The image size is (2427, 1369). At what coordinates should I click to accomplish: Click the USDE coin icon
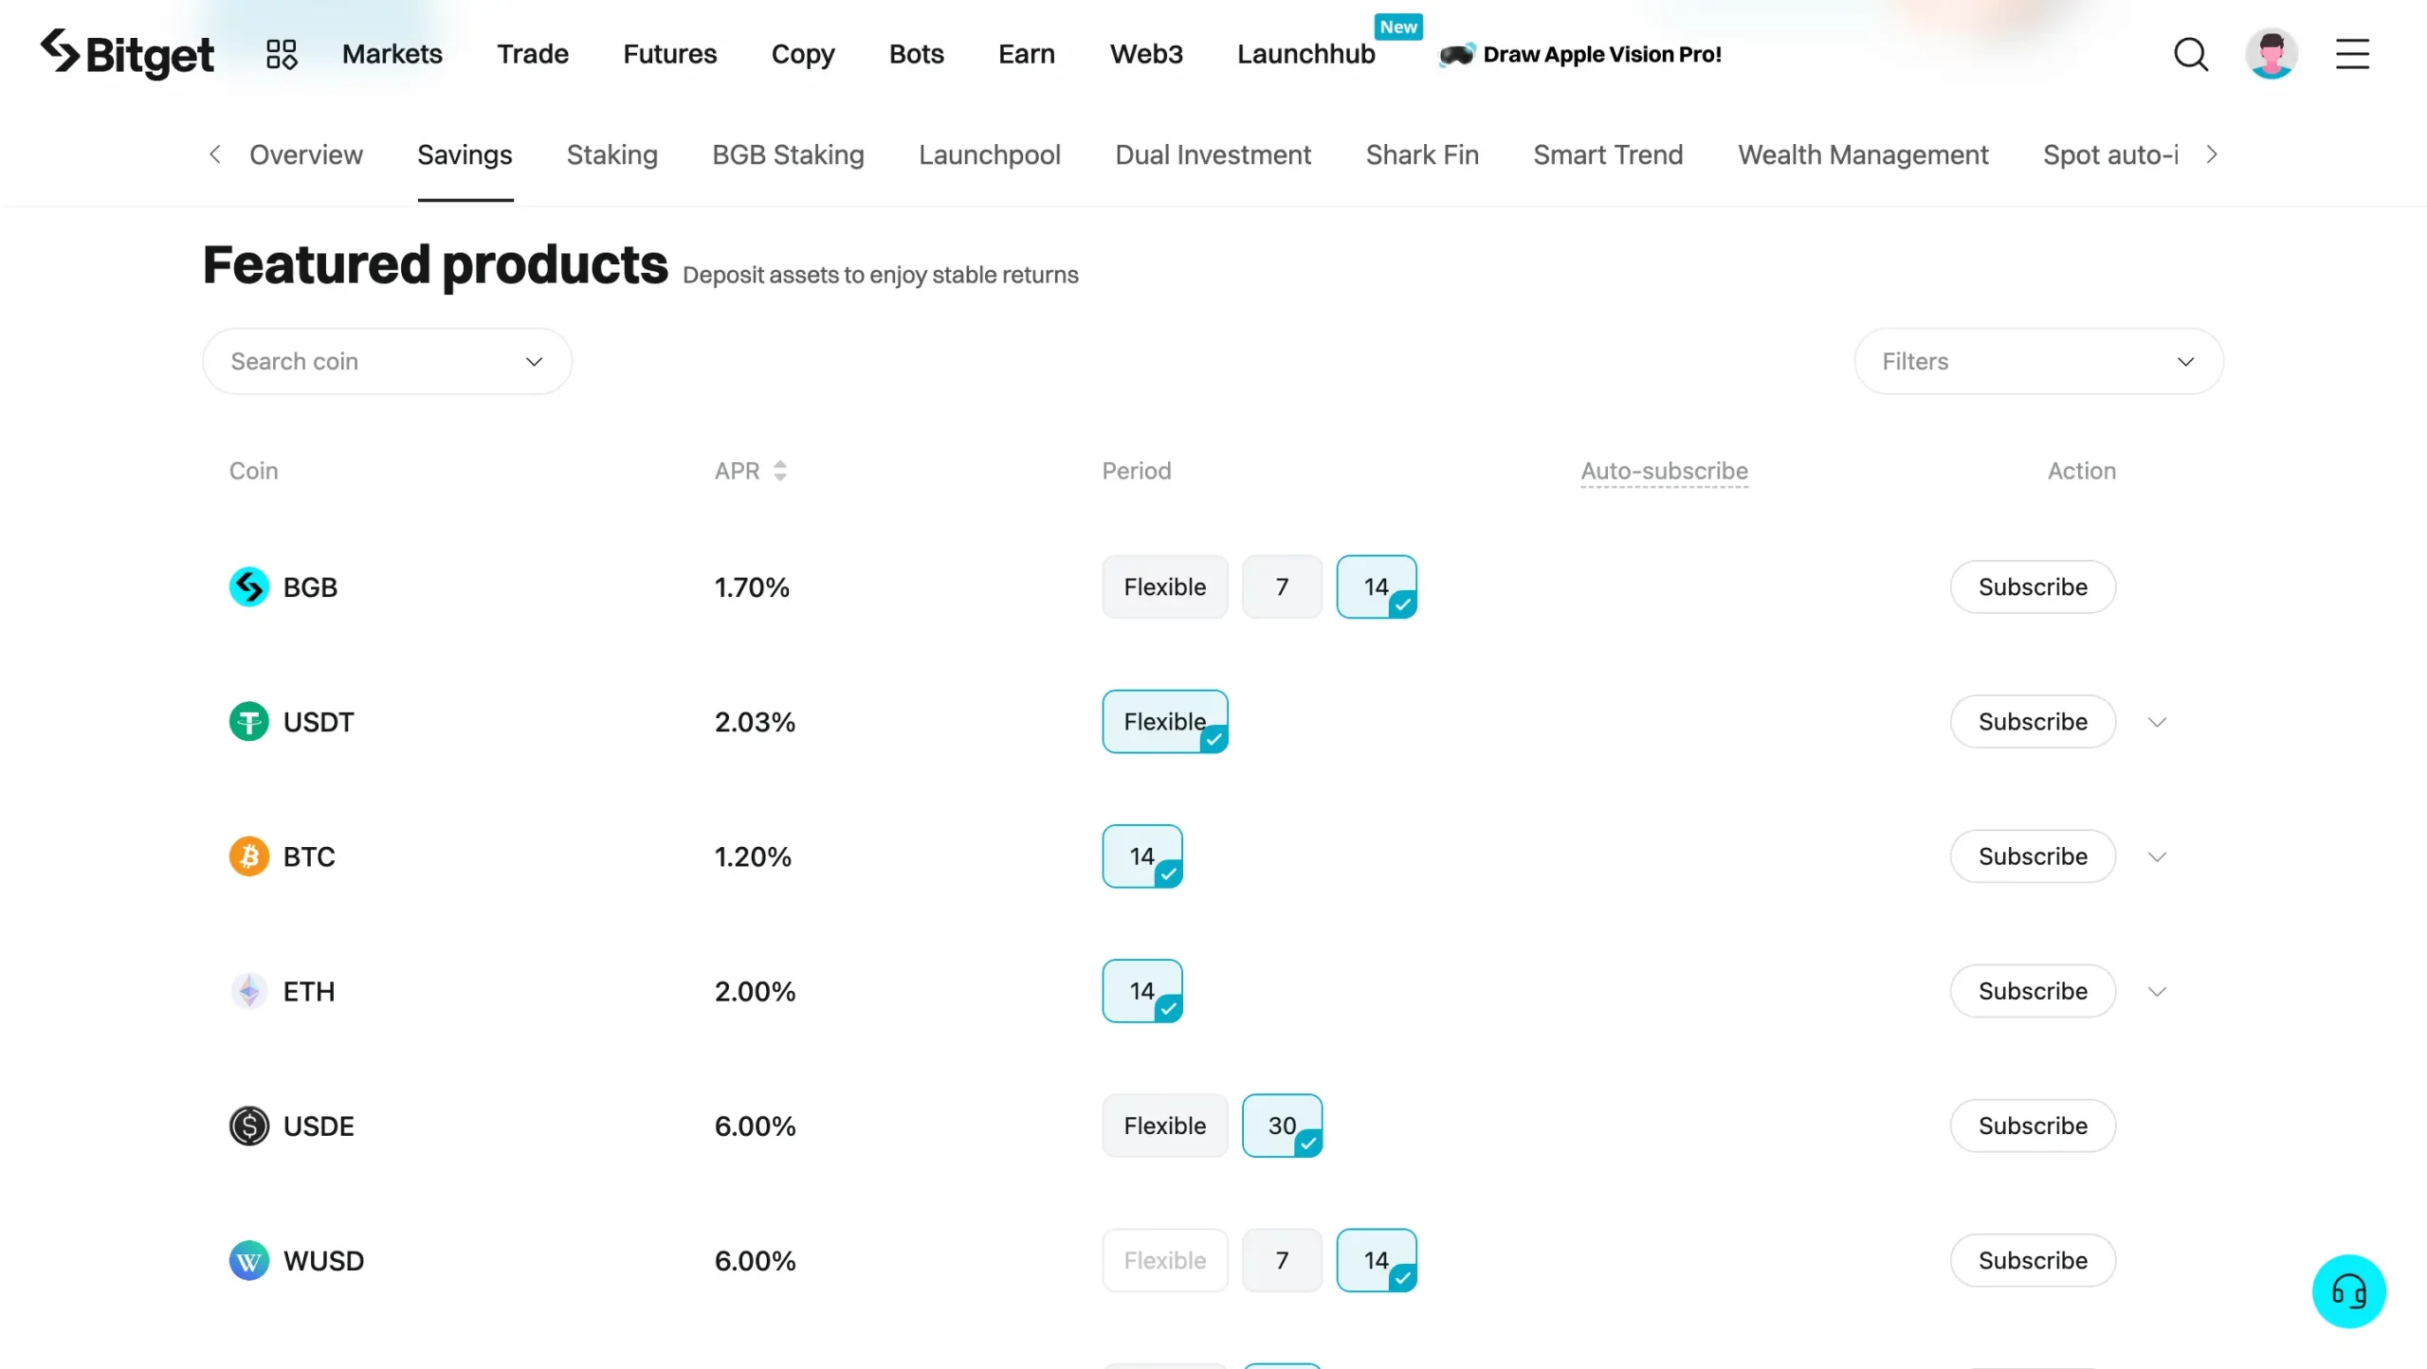[249, 1126]
